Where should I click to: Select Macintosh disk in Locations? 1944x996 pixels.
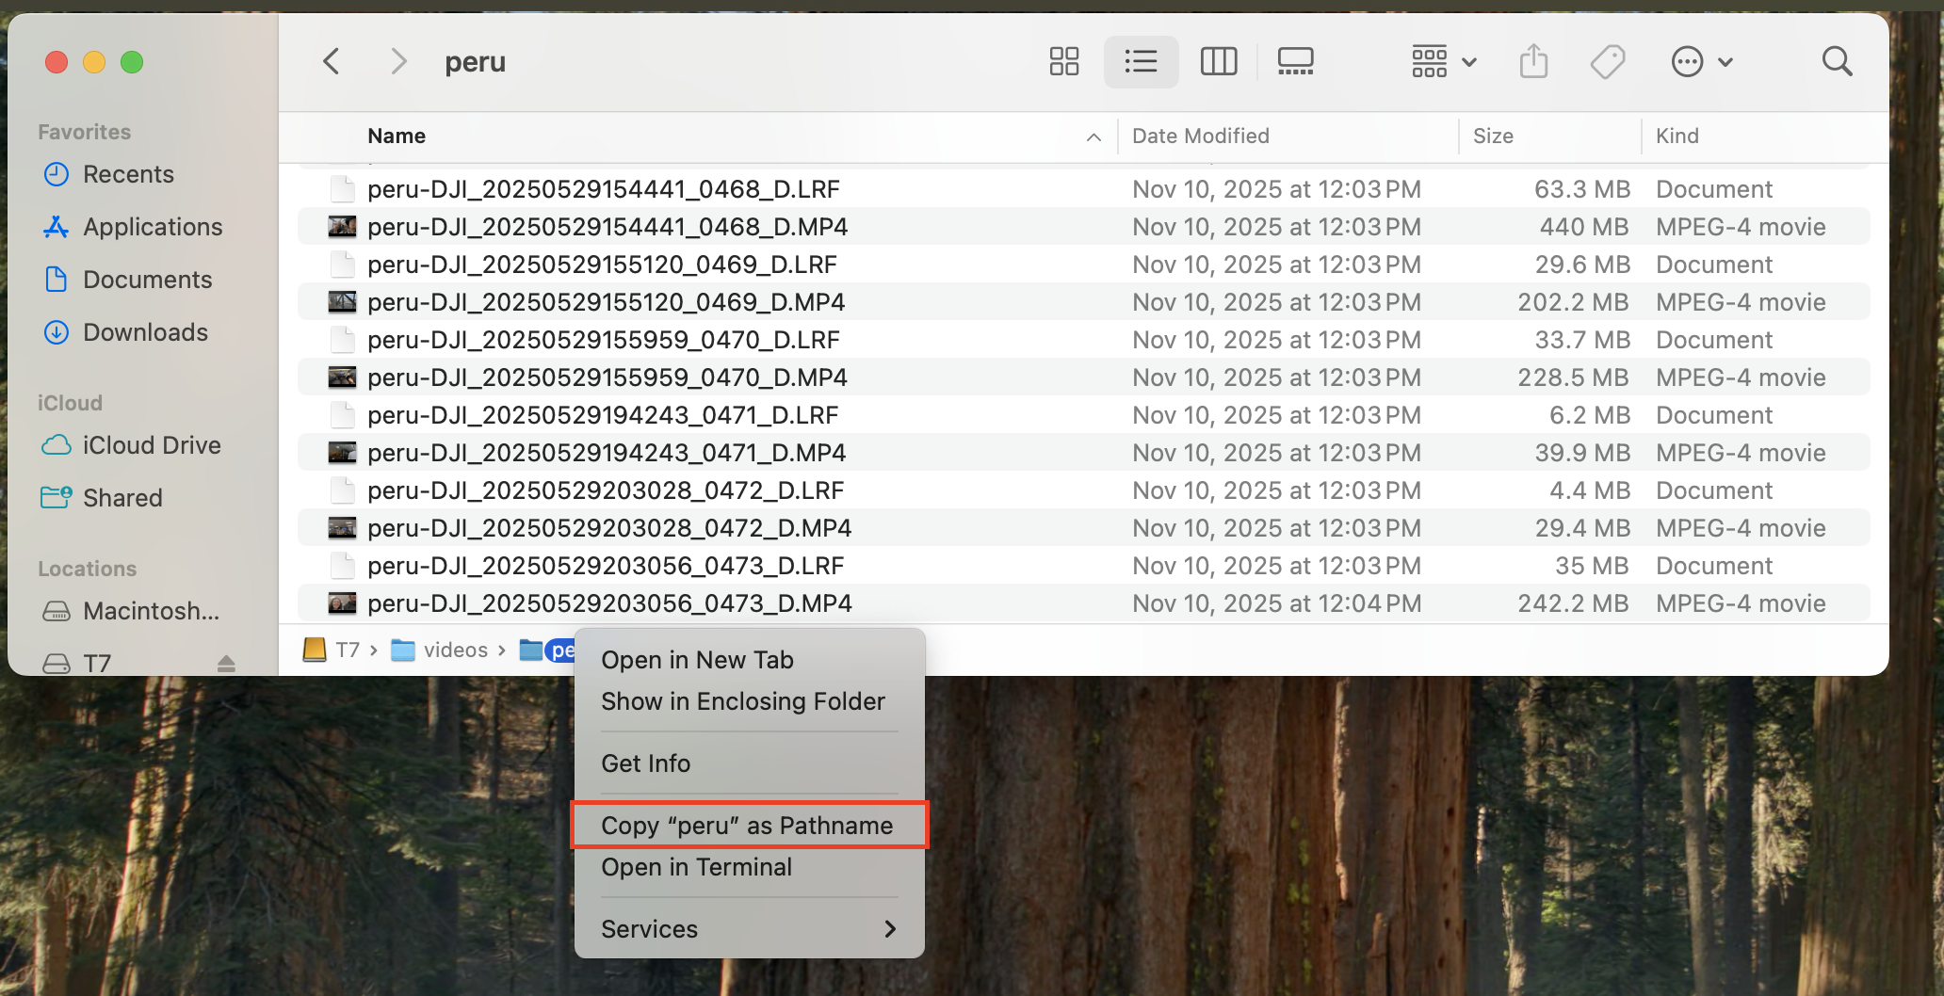coord(151,611)
